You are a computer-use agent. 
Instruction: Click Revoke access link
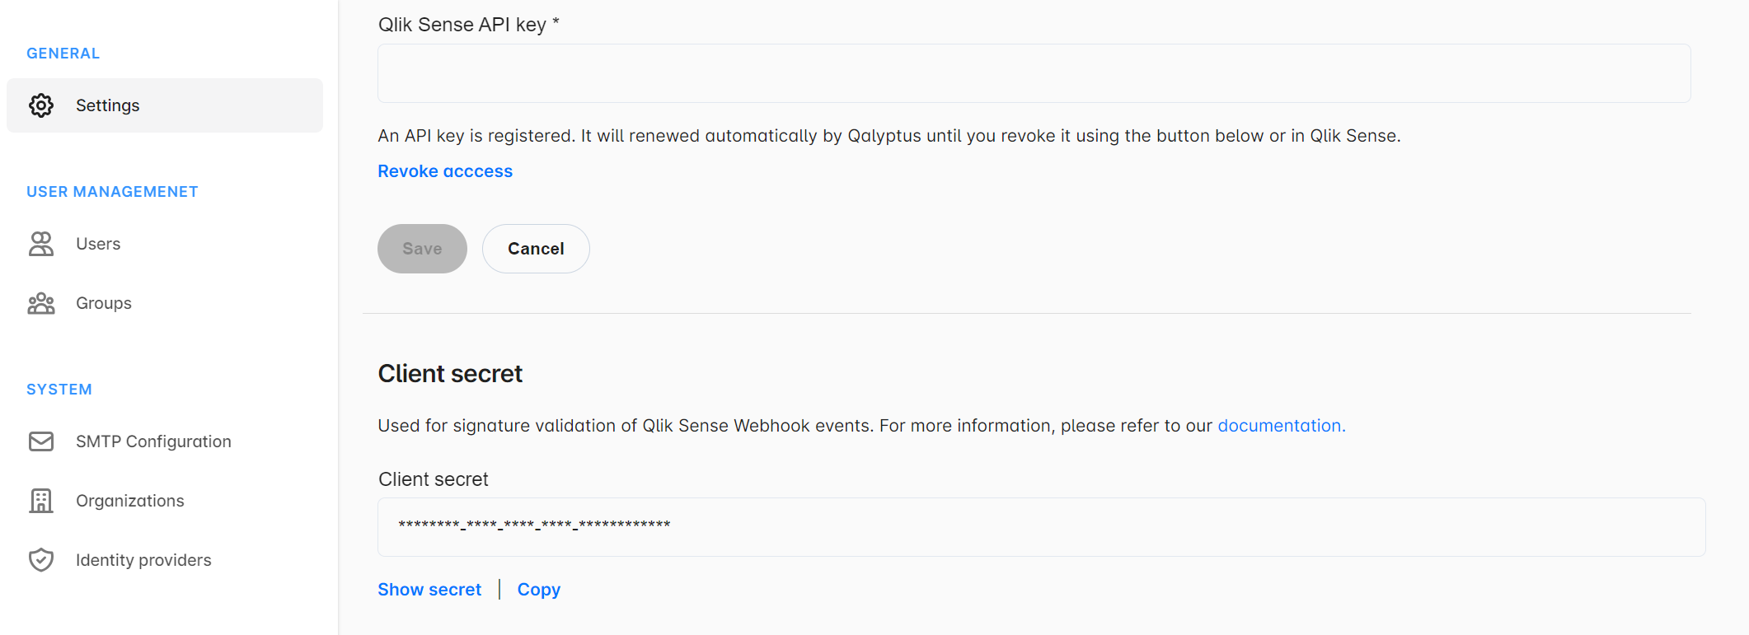(444, 170)
